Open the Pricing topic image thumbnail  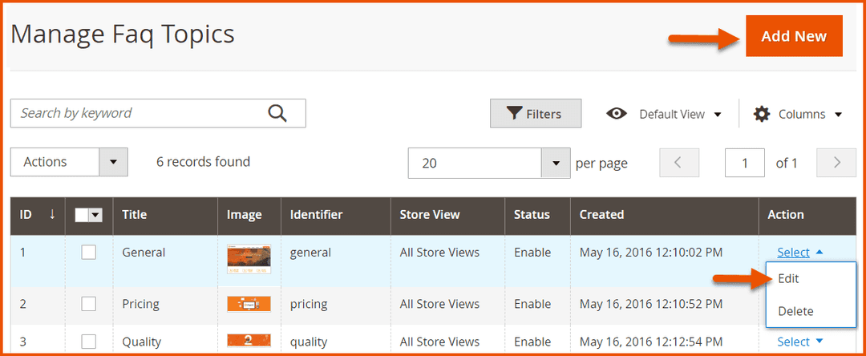click(249, 304)
